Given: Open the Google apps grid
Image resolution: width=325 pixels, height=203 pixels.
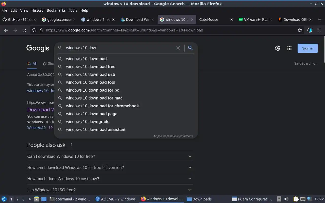Looking at the screenshot, I should point(289,48).
